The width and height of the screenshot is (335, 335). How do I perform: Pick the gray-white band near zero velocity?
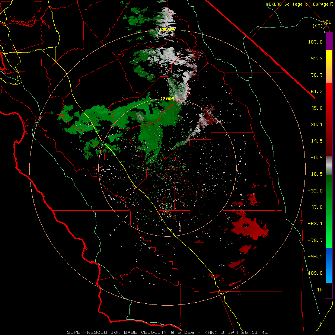click(329, 166)
